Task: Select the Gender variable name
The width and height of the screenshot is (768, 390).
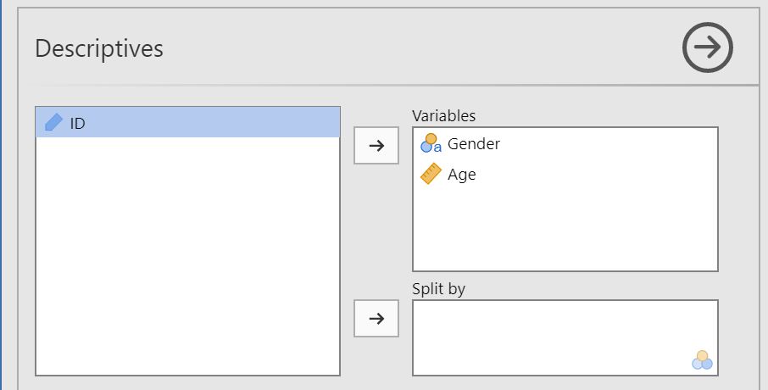Action: point(473,144)
